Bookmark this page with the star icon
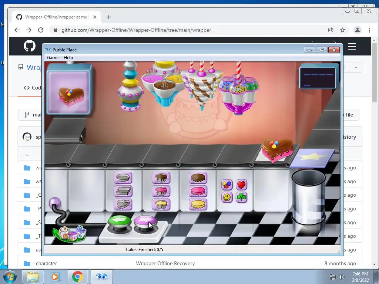379x284 pixels. click(x=343, y=30)
